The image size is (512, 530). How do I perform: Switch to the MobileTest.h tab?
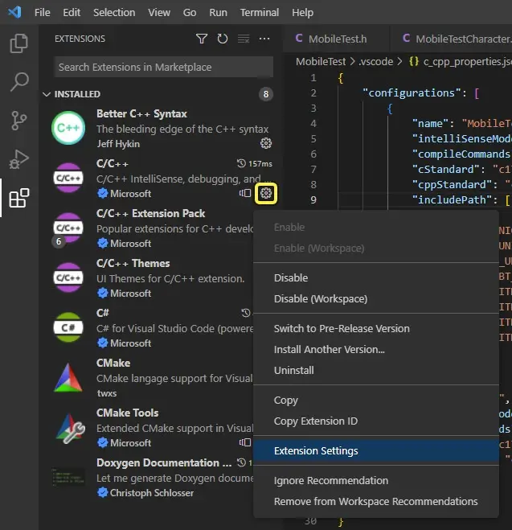(x=336, y=39)
